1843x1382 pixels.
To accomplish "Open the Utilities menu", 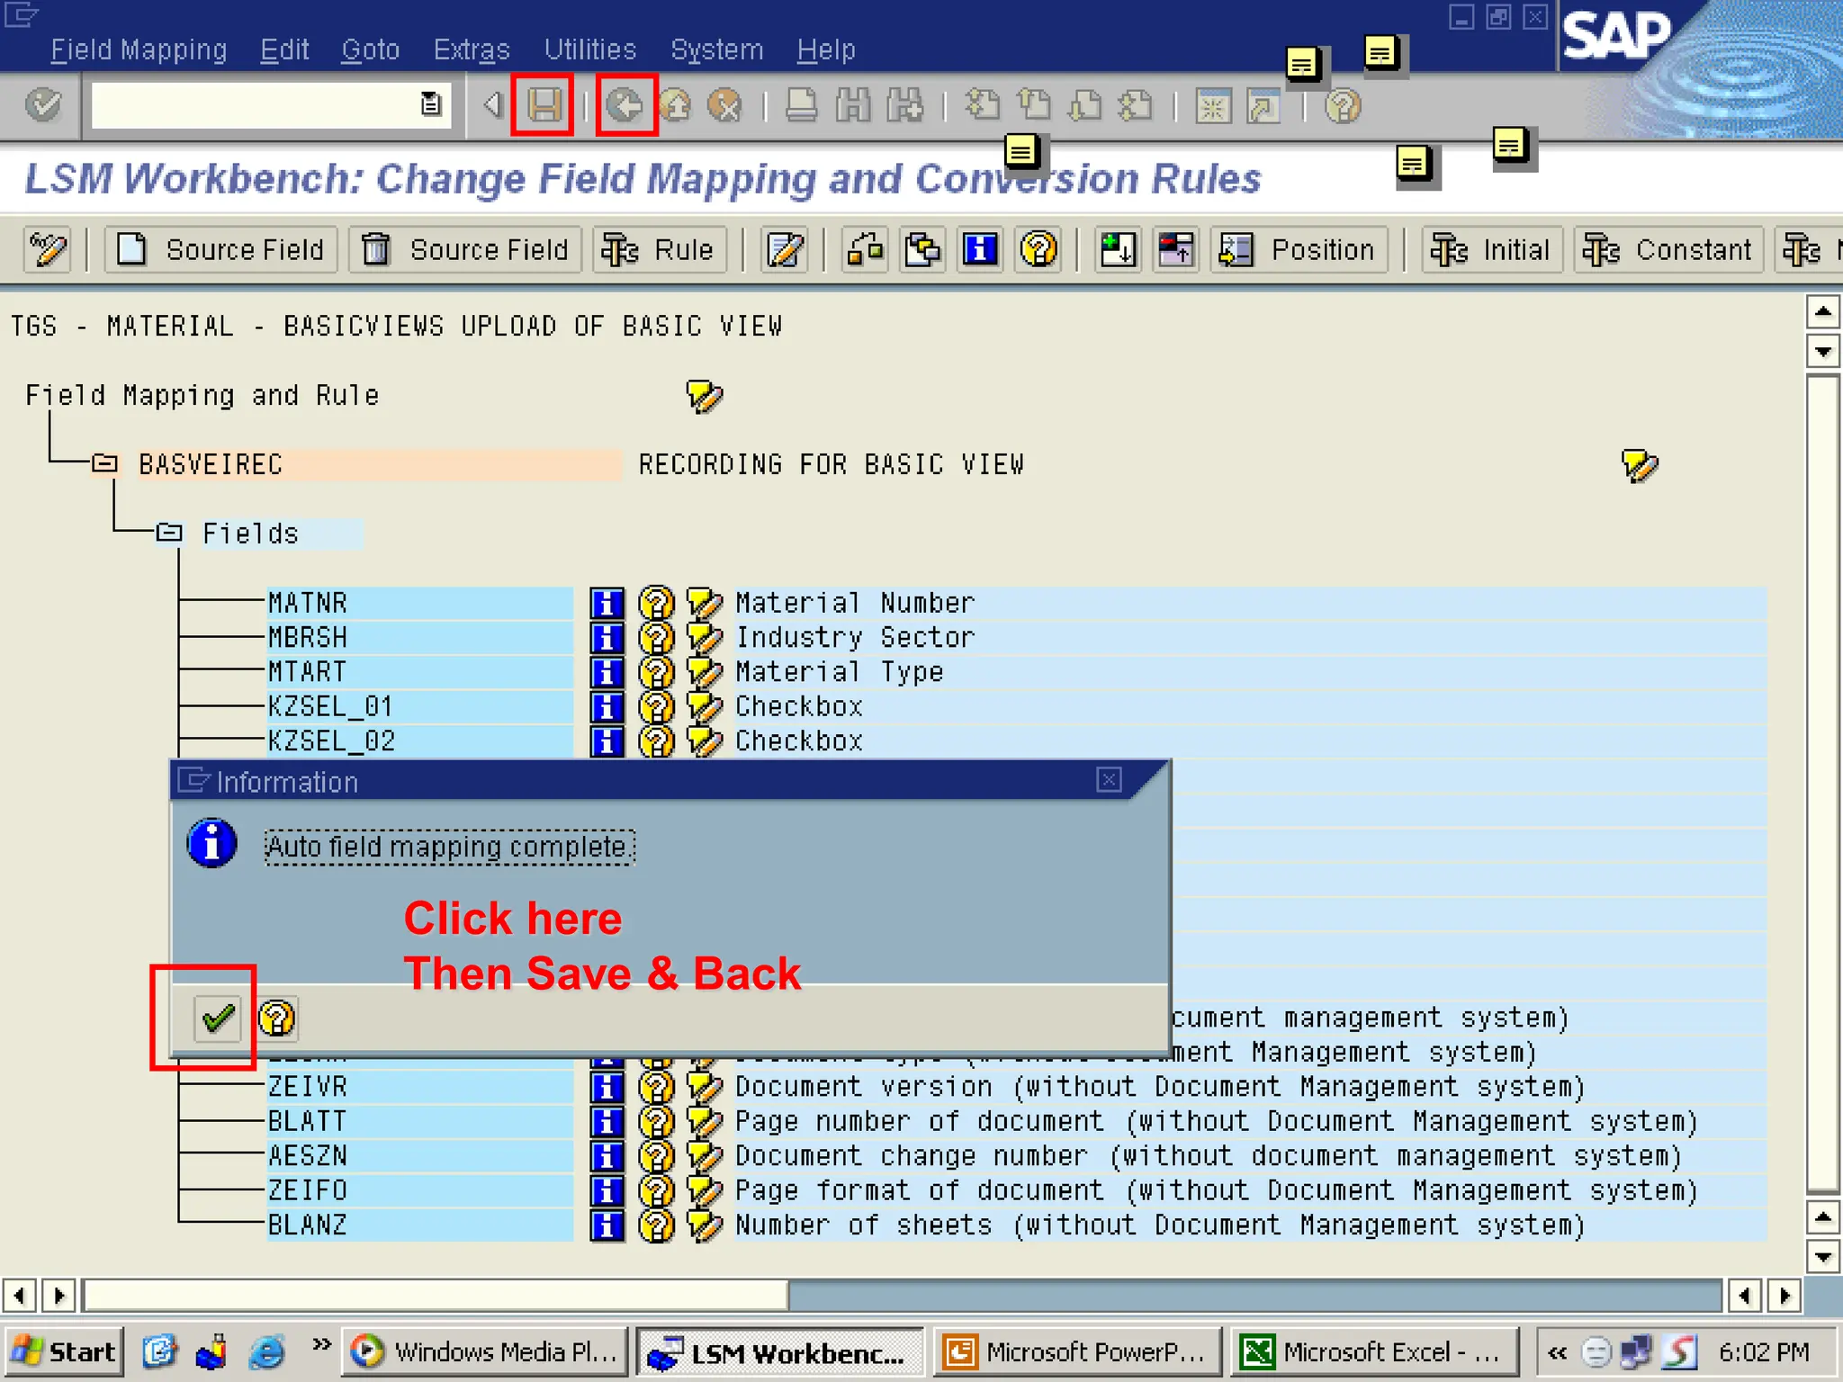I will 589,49.
